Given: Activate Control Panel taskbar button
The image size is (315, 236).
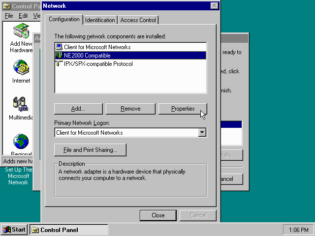Looking at the screenshot, I should pyautogui.click(x=69, y=230).
